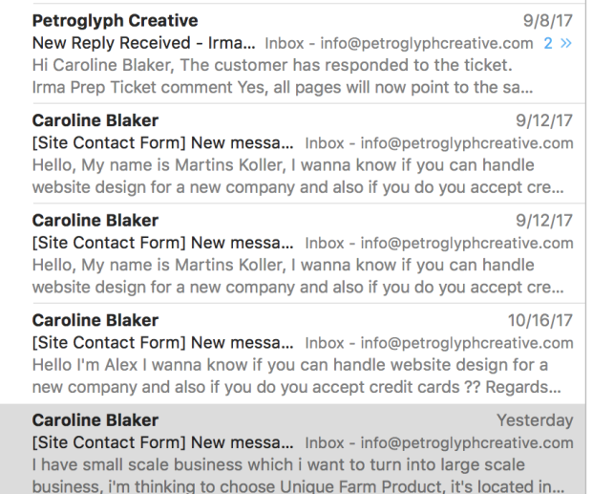Select the email received Yesterday

point(303,449)
